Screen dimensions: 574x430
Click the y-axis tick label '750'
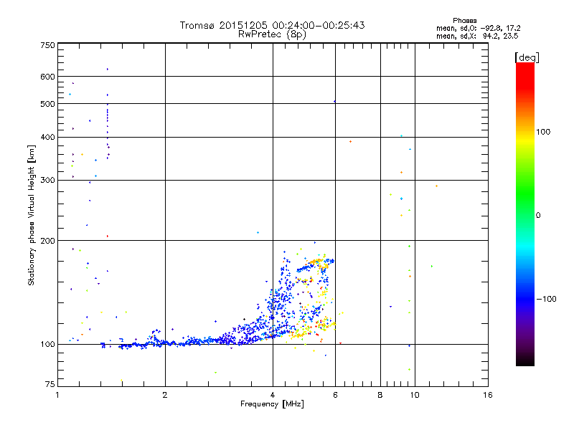47,45
